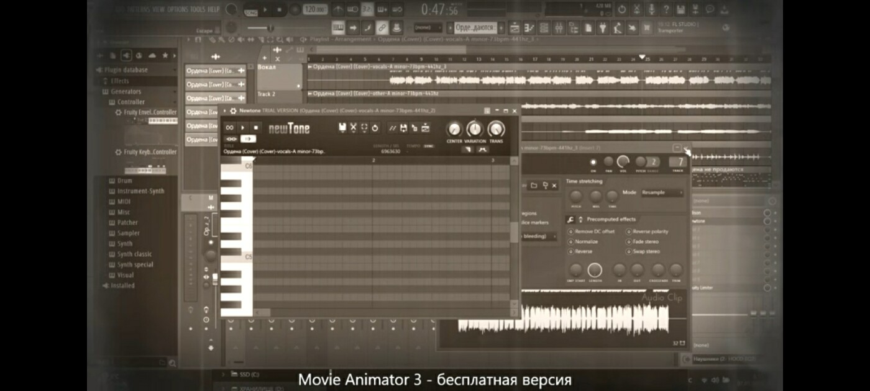870x391 pixels.
Task: Enable Reverse polarity option
Action: [647, 231]
